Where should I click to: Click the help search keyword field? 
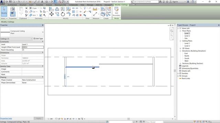pos(146,2)
